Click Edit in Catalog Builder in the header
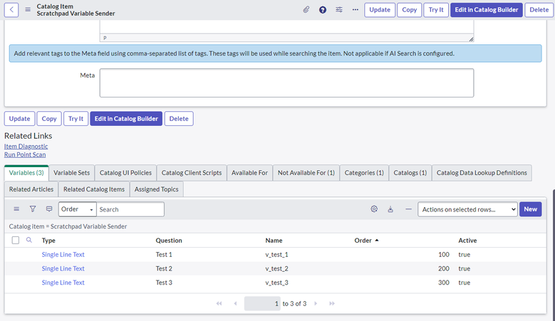 [x=487, y=9]
